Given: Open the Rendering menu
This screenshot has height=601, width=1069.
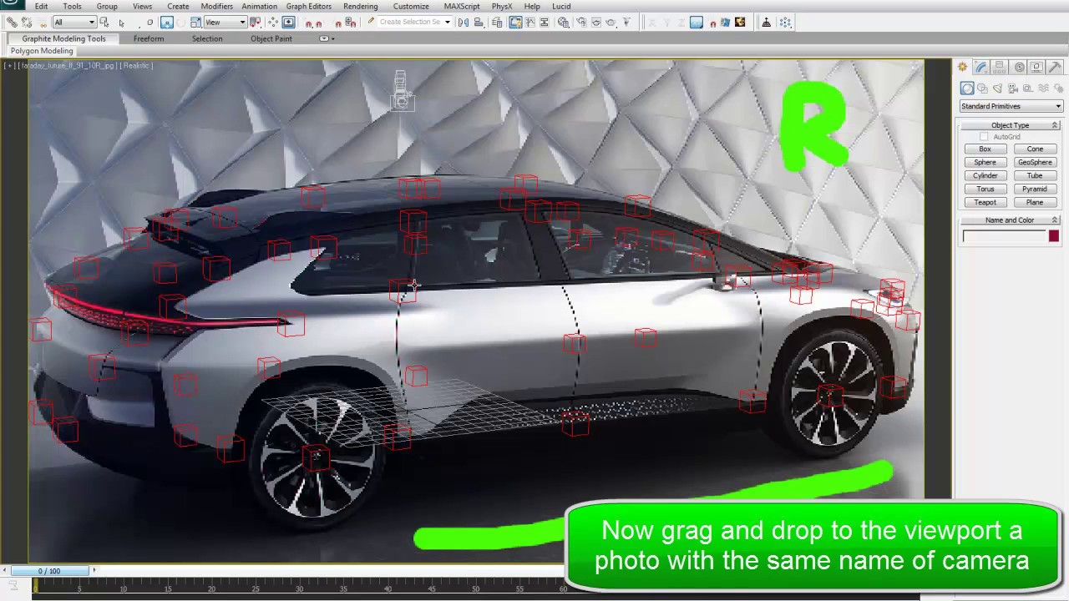Looking at the screenshot, I should pos(360,6).
